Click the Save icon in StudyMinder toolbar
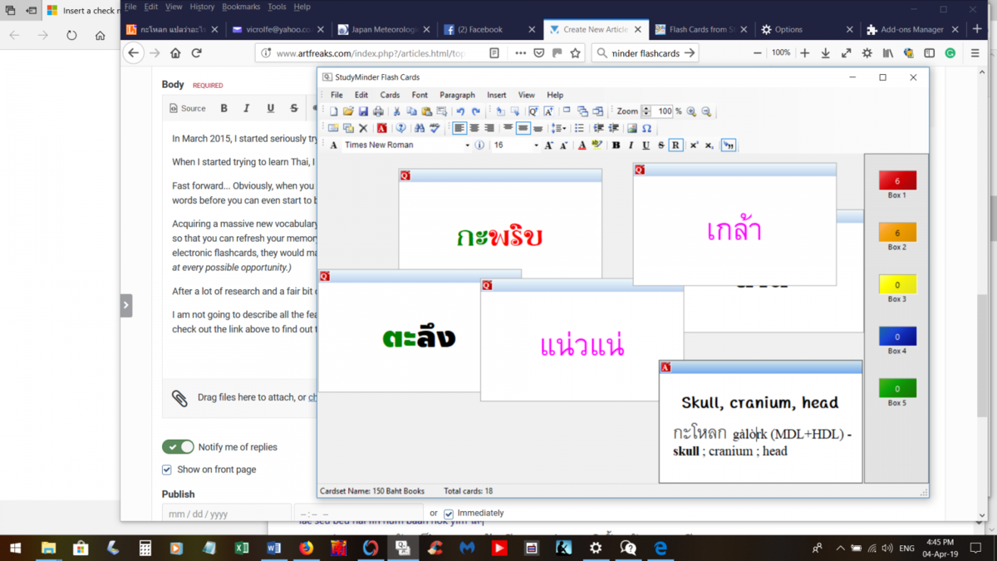This screenshot has width=997, height=561. click(363, 111)
